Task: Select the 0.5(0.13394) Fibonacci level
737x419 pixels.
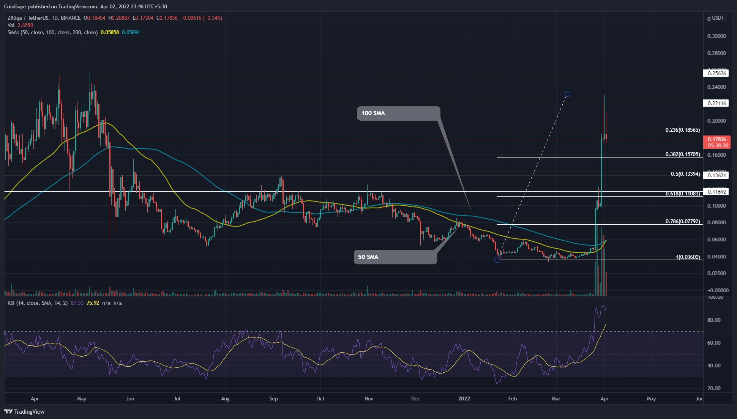Action: [x=685, y=174]
